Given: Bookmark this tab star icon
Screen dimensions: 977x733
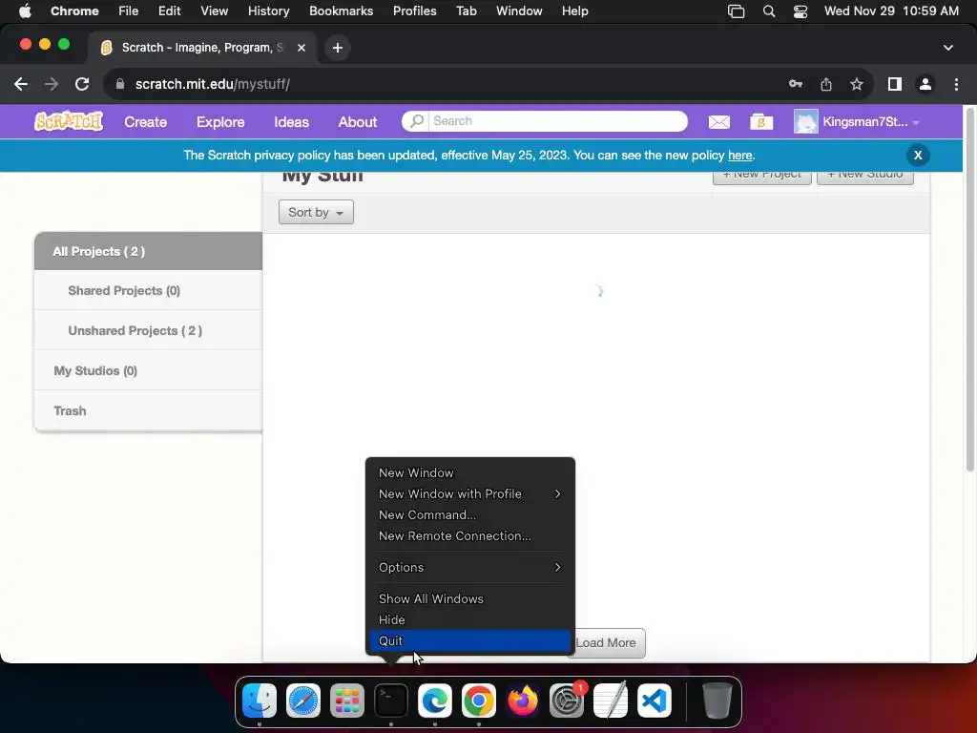Looking at the screenshot, I should click(x=857, y=84).
